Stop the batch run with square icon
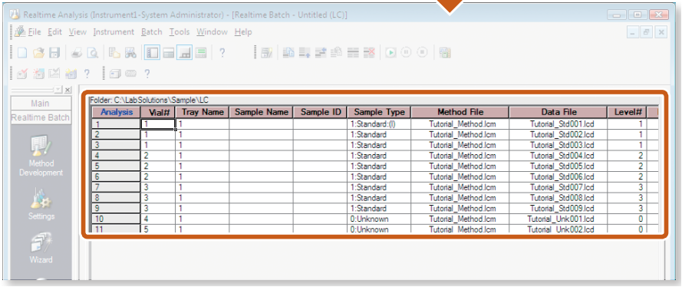This screenshot has width=682, height=287. 422,53
